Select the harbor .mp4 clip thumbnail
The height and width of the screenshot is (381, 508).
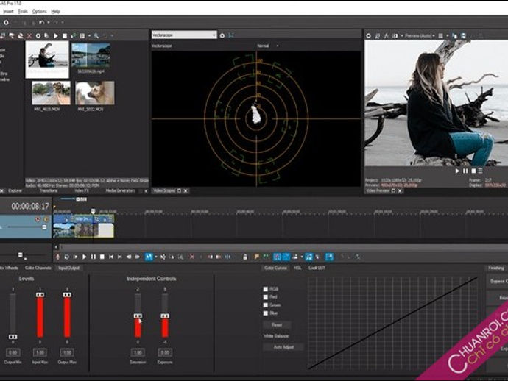tap(91, 55)
